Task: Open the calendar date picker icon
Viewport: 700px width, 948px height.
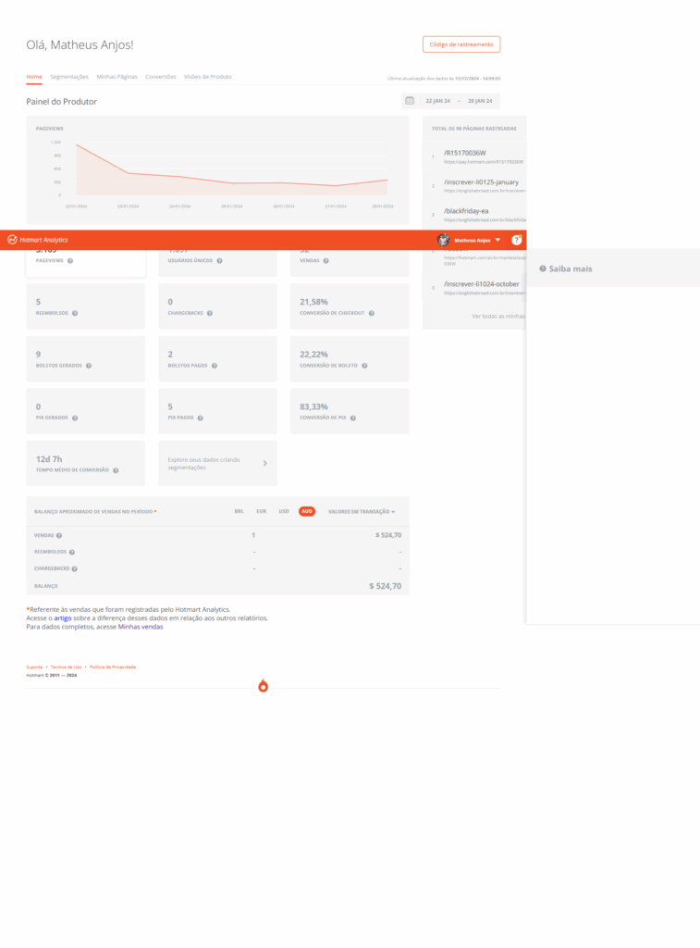Action: [410, 101]
